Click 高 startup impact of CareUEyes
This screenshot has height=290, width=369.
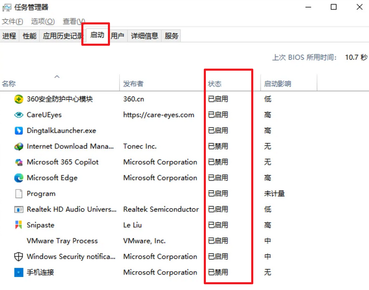click(267, 115)
